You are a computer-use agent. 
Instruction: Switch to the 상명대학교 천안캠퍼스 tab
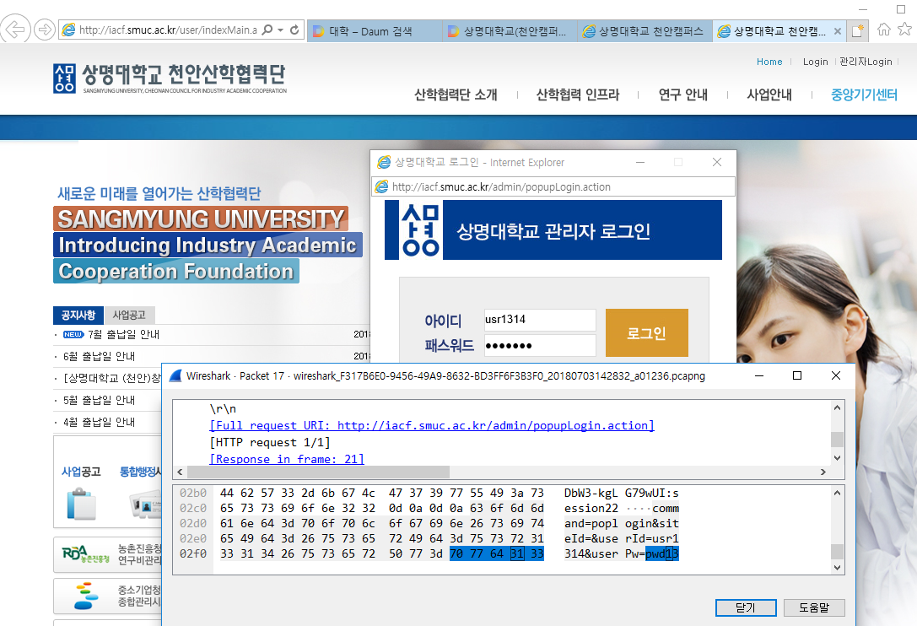(645, 31)
